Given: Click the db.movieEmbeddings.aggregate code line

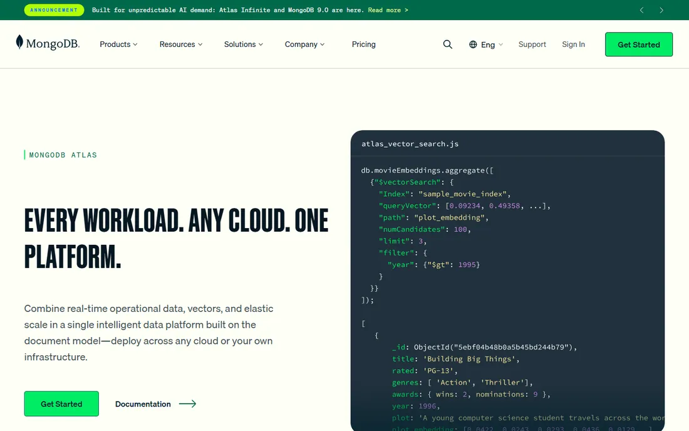Looking at the screenshot, I should click(427, 170).
